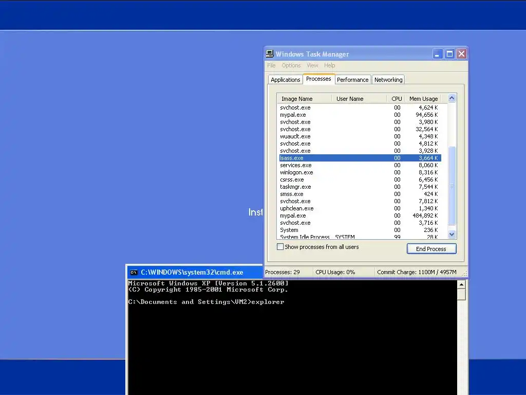This screenshot has height=395, width=526.
Task: Select svchost.exe using 3,716 K
Action: [x=360, y=223]
